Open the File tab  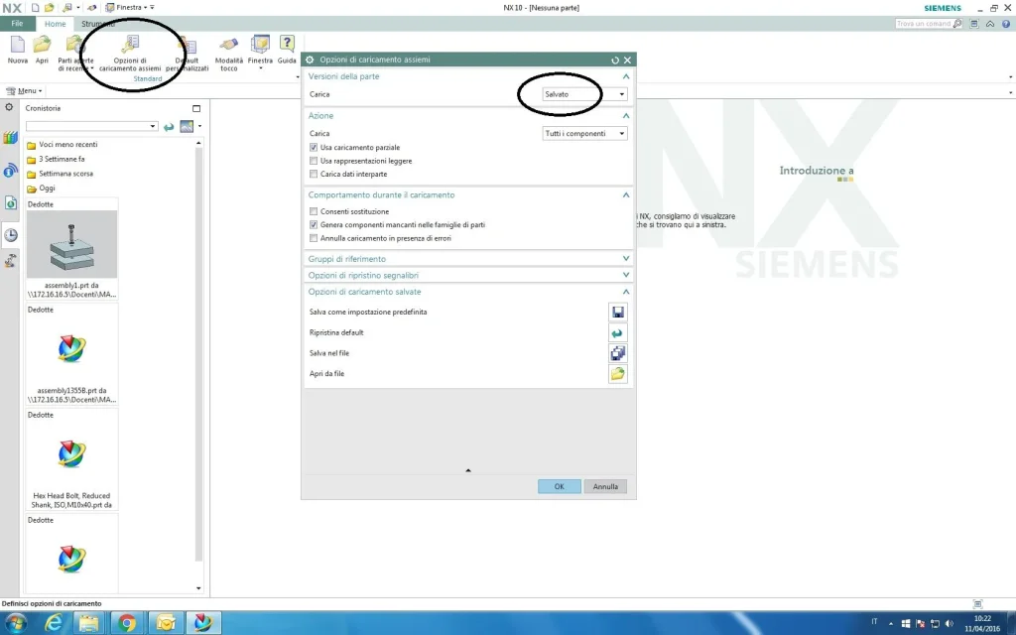17,23
